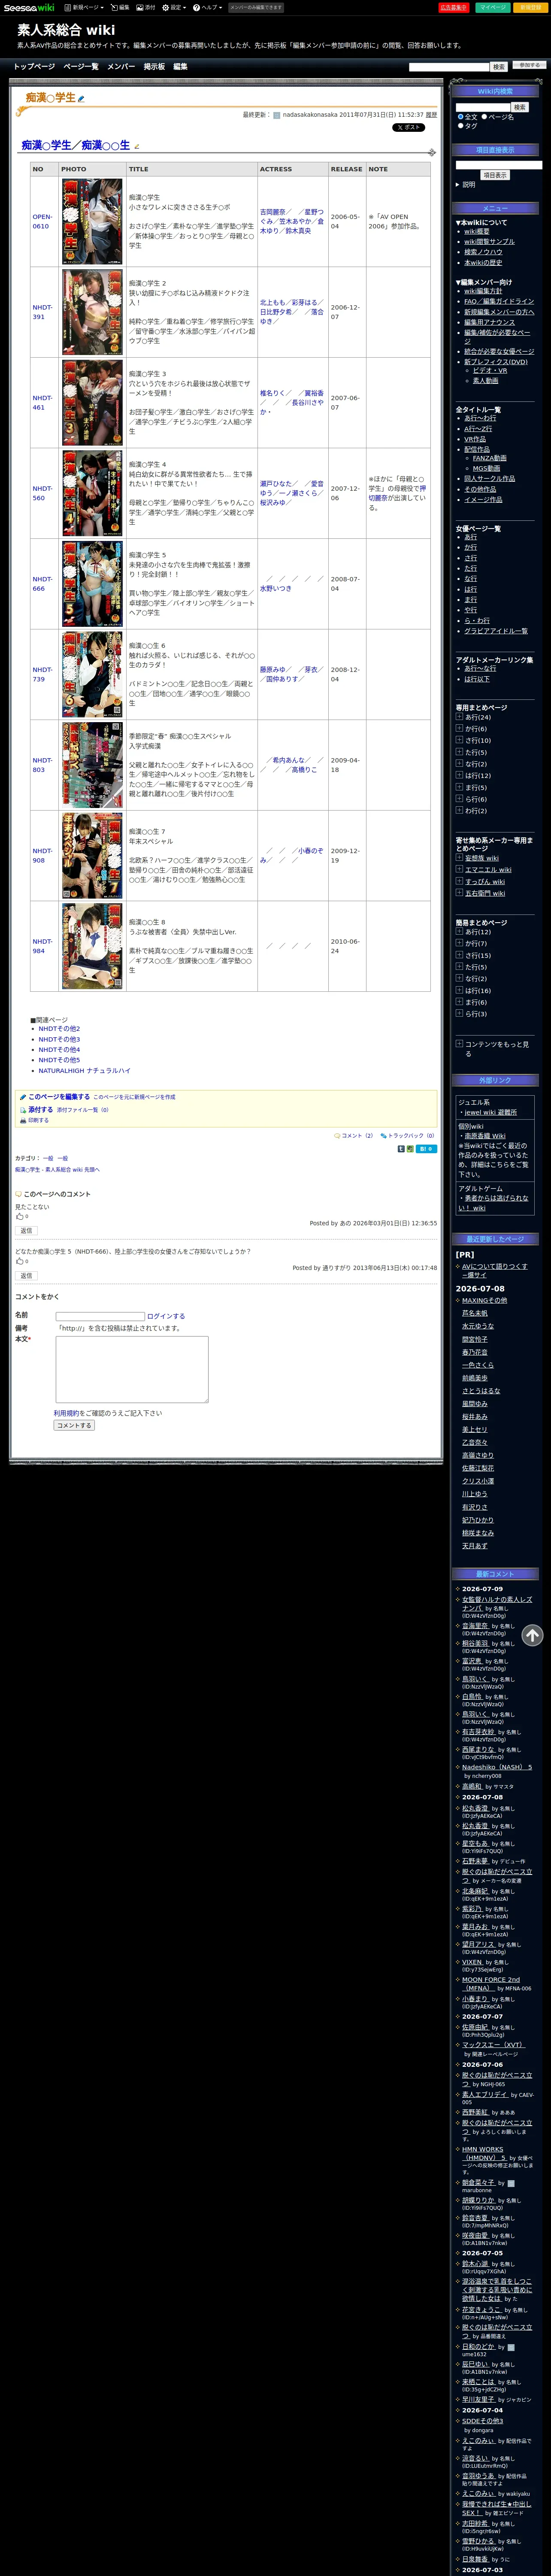
Task: Click the Hatena B! bookmark button
Action: pos(426,1149)
